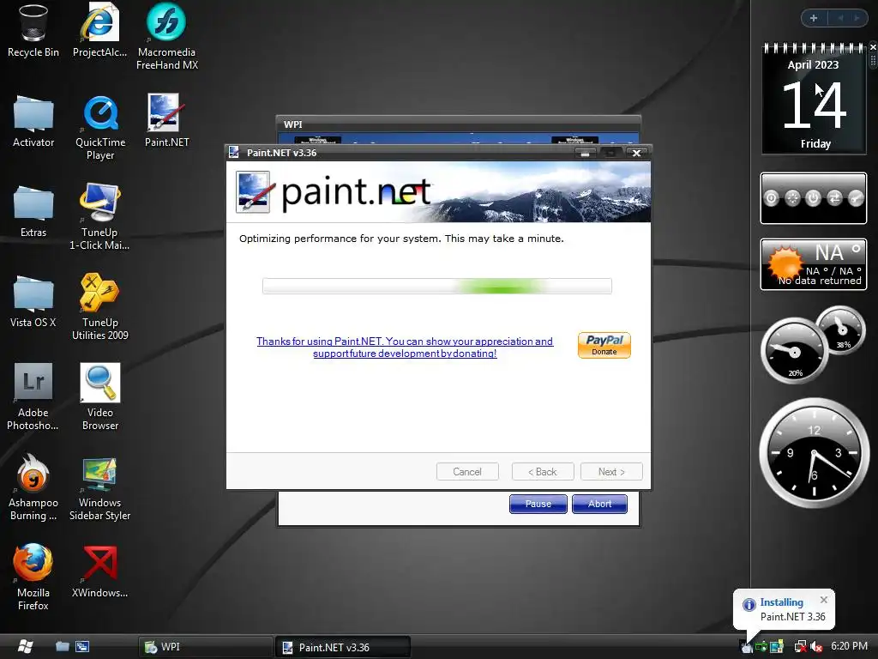Select the Ashampoo Burning Studio icon
The image size is (878, 659).
coord(33,487)
